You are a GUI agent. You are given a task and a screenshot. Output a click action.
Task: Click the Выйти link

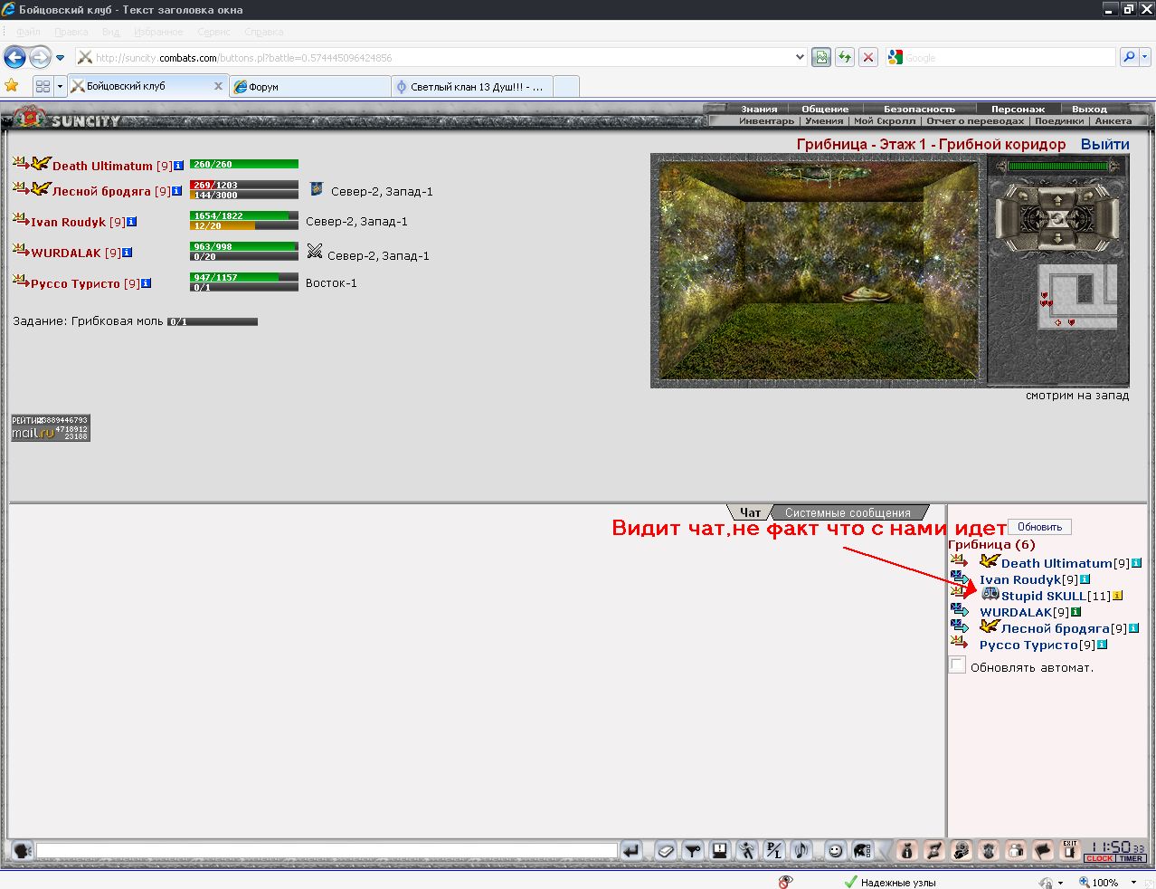1104,144
